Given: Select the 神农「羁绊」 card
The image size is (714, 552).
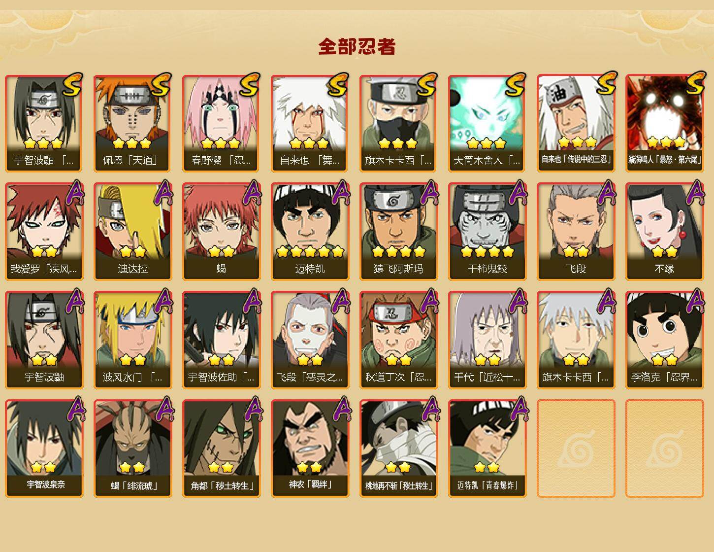Looking at the screenshot, I should coord(310,448).
